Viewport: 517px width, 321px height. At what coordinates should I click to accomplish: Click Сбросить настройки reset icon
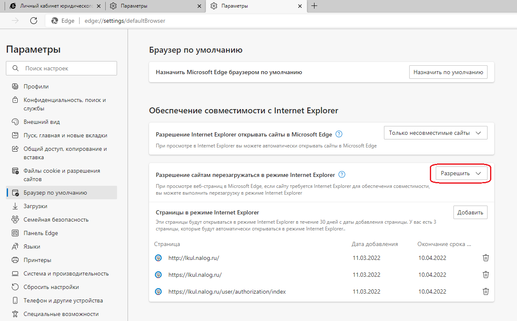[15, 287]
